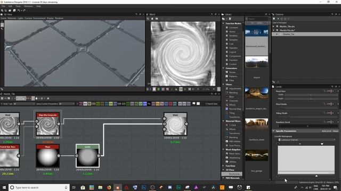
Task: Click the Shape Blur Grayscale output connector
Action: (x=59, y=124)
